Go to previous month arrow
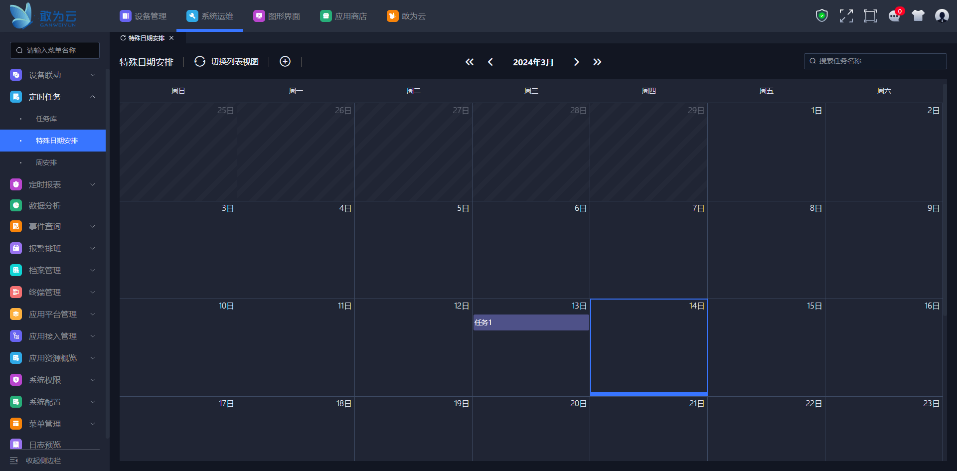 coord(490,62)
